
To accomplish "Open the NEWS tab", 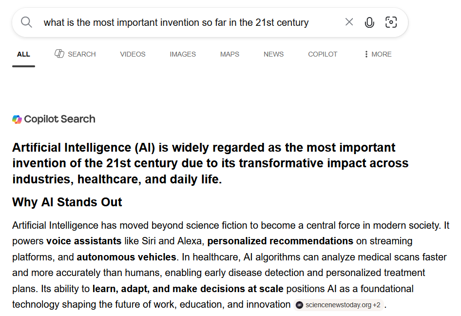I will (273, 55).
